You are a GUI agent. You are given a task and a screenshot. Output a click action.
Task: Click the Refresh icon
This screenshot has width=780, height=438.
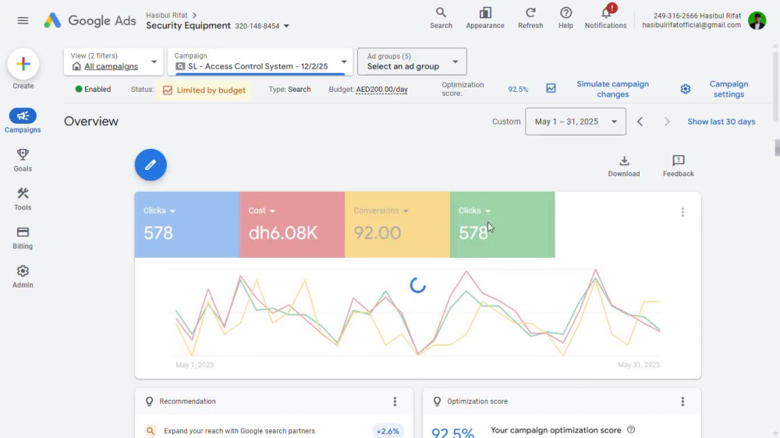pyautogui.click(x=530, y=18)
